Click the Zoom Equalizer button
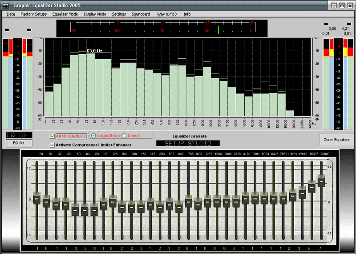The width and height of the screenshot is (356, 254). [336, 140]
